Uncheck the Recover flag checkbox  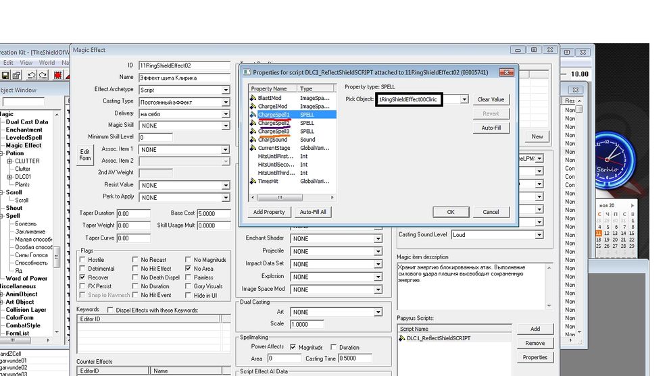[x=82, y=277]
